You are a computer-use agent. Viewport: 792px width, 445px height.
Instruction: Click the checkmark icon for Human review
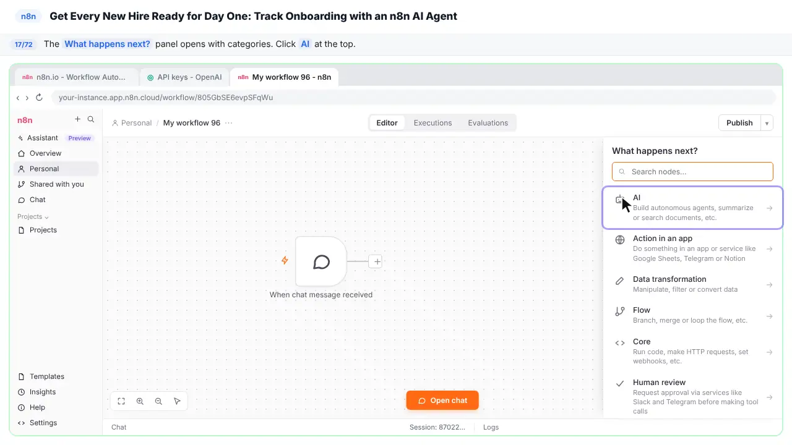click(x=620, y=384)
